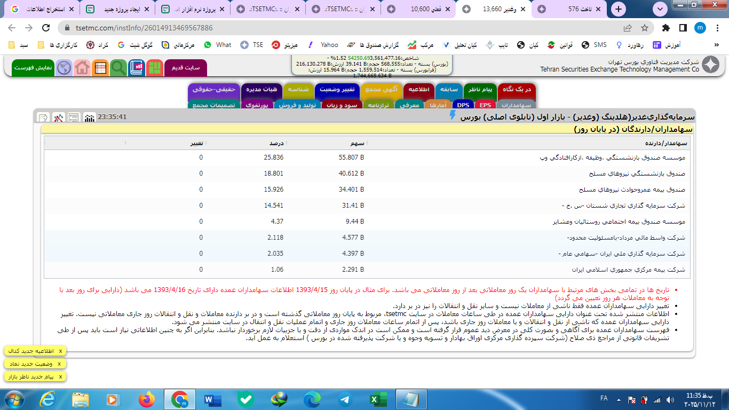Open the orange table grid icon
The width and height of the screenshot is (729, 410).
(100, 68)
